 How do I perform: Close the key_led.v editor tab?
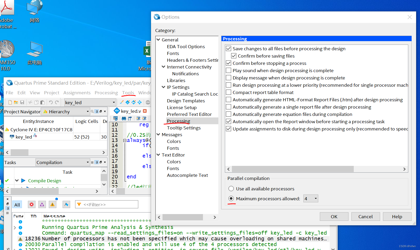145,111
